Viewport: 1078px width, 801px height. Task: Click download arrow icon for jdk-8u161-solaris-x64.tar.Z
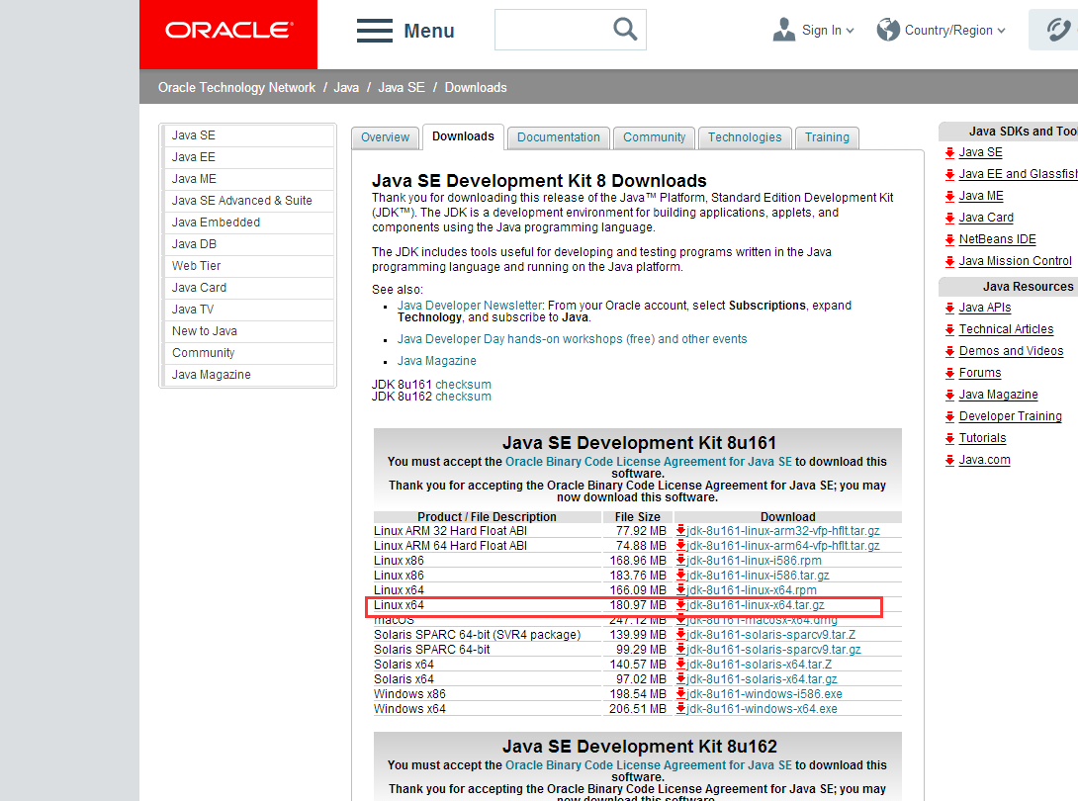point(680,665)
